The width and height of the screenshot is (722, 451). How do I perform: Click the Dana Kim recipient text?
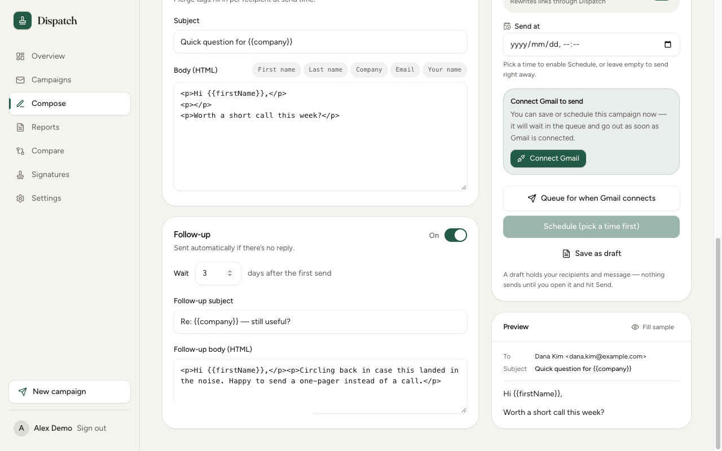[x=591, y=356]
